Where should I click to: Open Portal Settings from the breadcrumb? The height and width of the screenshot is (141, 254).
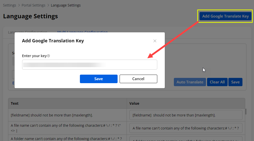click(x=33, y=5)
